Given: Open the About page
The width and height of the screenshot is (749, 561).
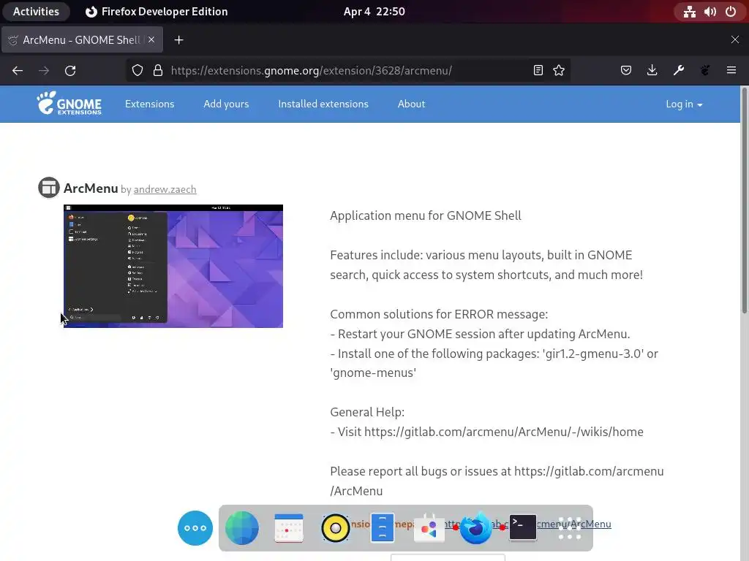Looking at the screenshot, I should [x=411, y=104].
